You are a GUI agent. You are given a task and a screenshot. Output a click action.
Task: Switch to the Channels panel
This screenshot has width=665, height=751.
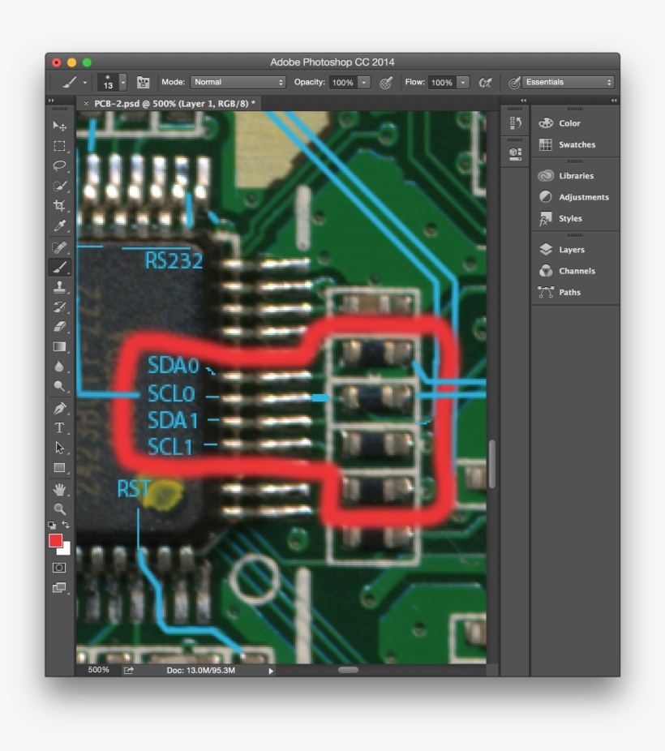pos(577,270)
